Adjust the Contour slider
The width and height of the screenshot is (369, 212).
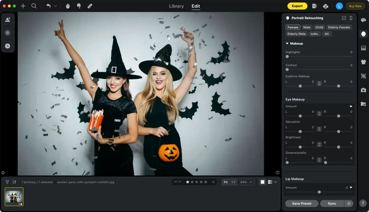point(319,70)
